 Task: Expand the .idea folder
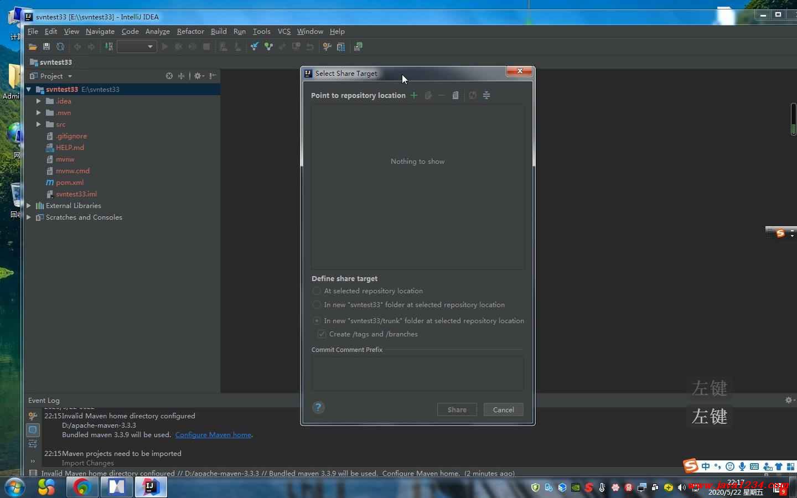point(39,101)
